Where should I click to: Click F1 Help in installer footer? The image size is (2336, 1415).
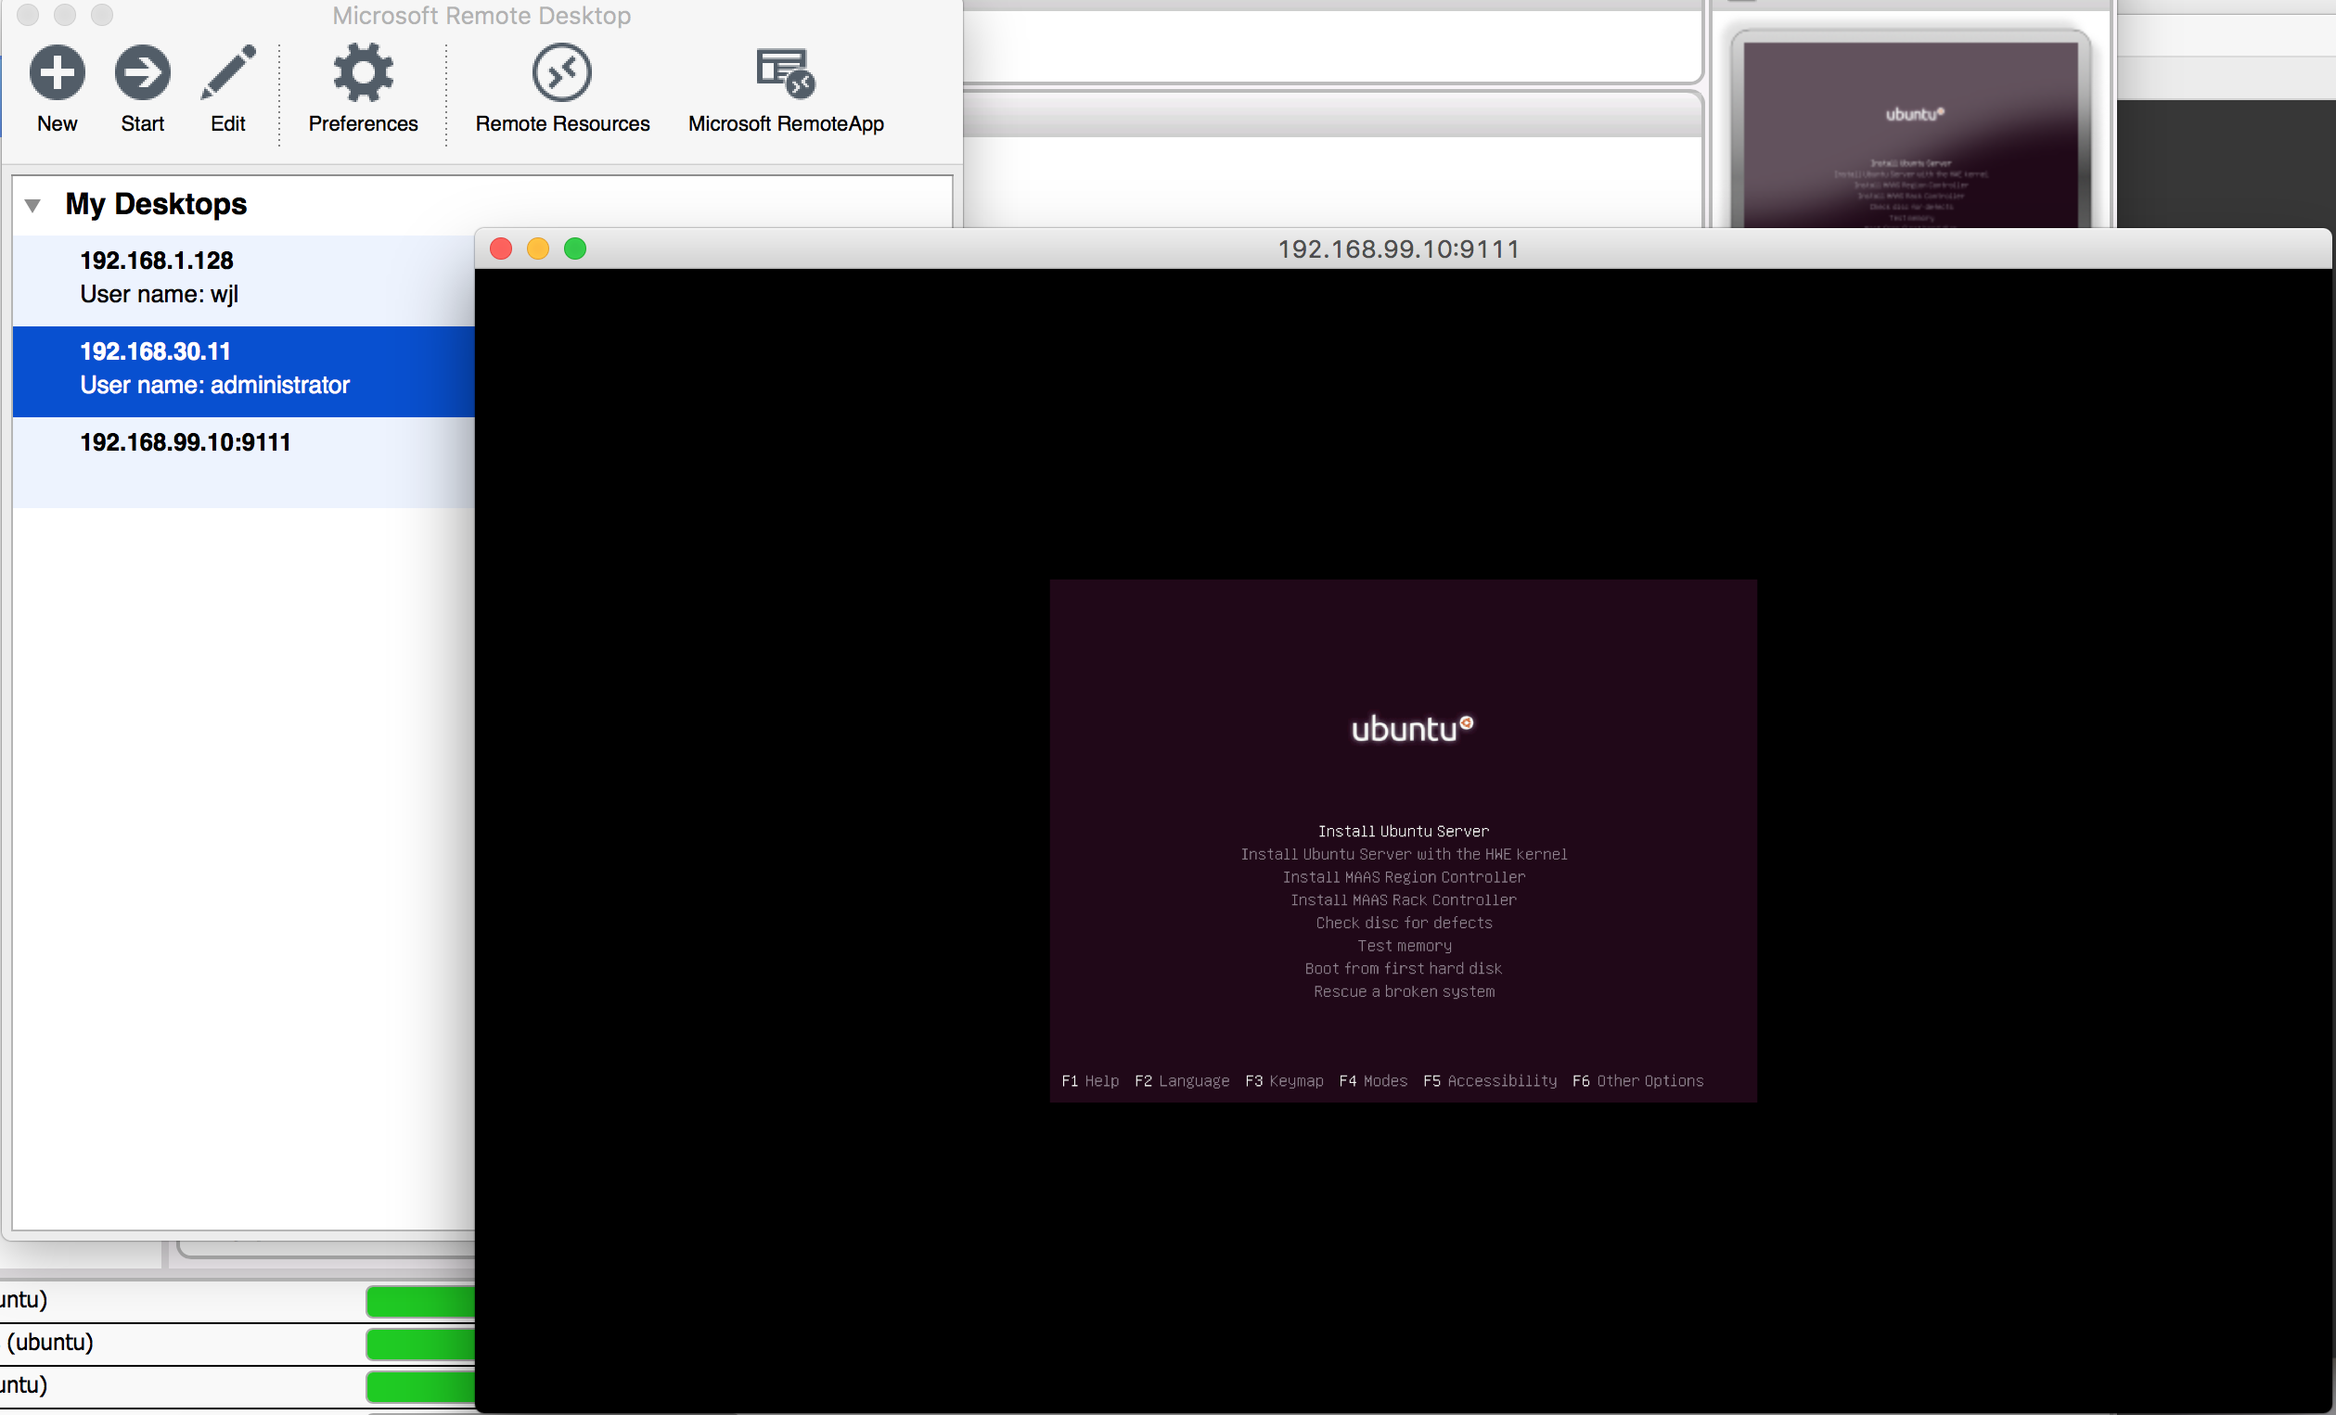[1089, 1080]
